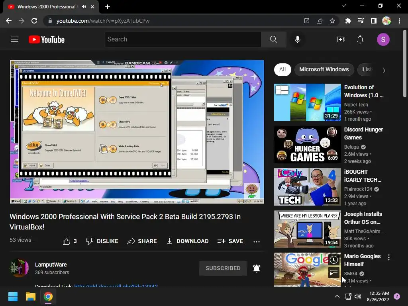Open File Explorer from taskbar
This screenshot has width=408, height=306.
click(30, 296)
